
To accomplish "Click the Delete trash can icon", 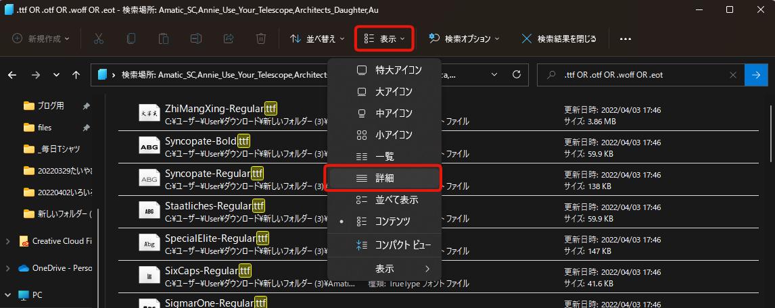I will point(261,38).
